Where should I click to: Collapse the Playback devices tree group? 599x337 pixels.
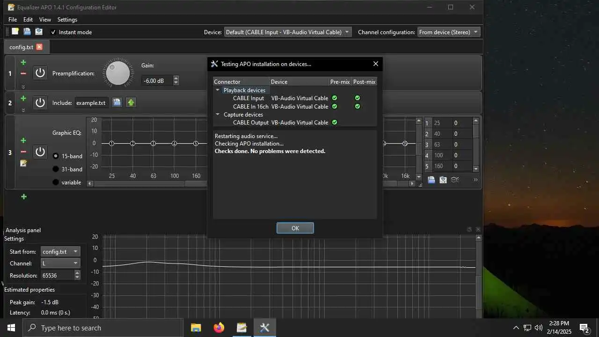point(218,90)
